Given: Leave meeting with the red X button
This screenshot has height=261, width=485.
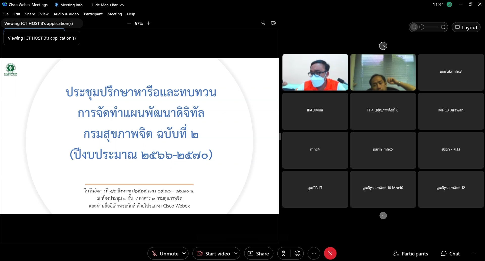Looking at the screenshot, I should tap(330, 253).
